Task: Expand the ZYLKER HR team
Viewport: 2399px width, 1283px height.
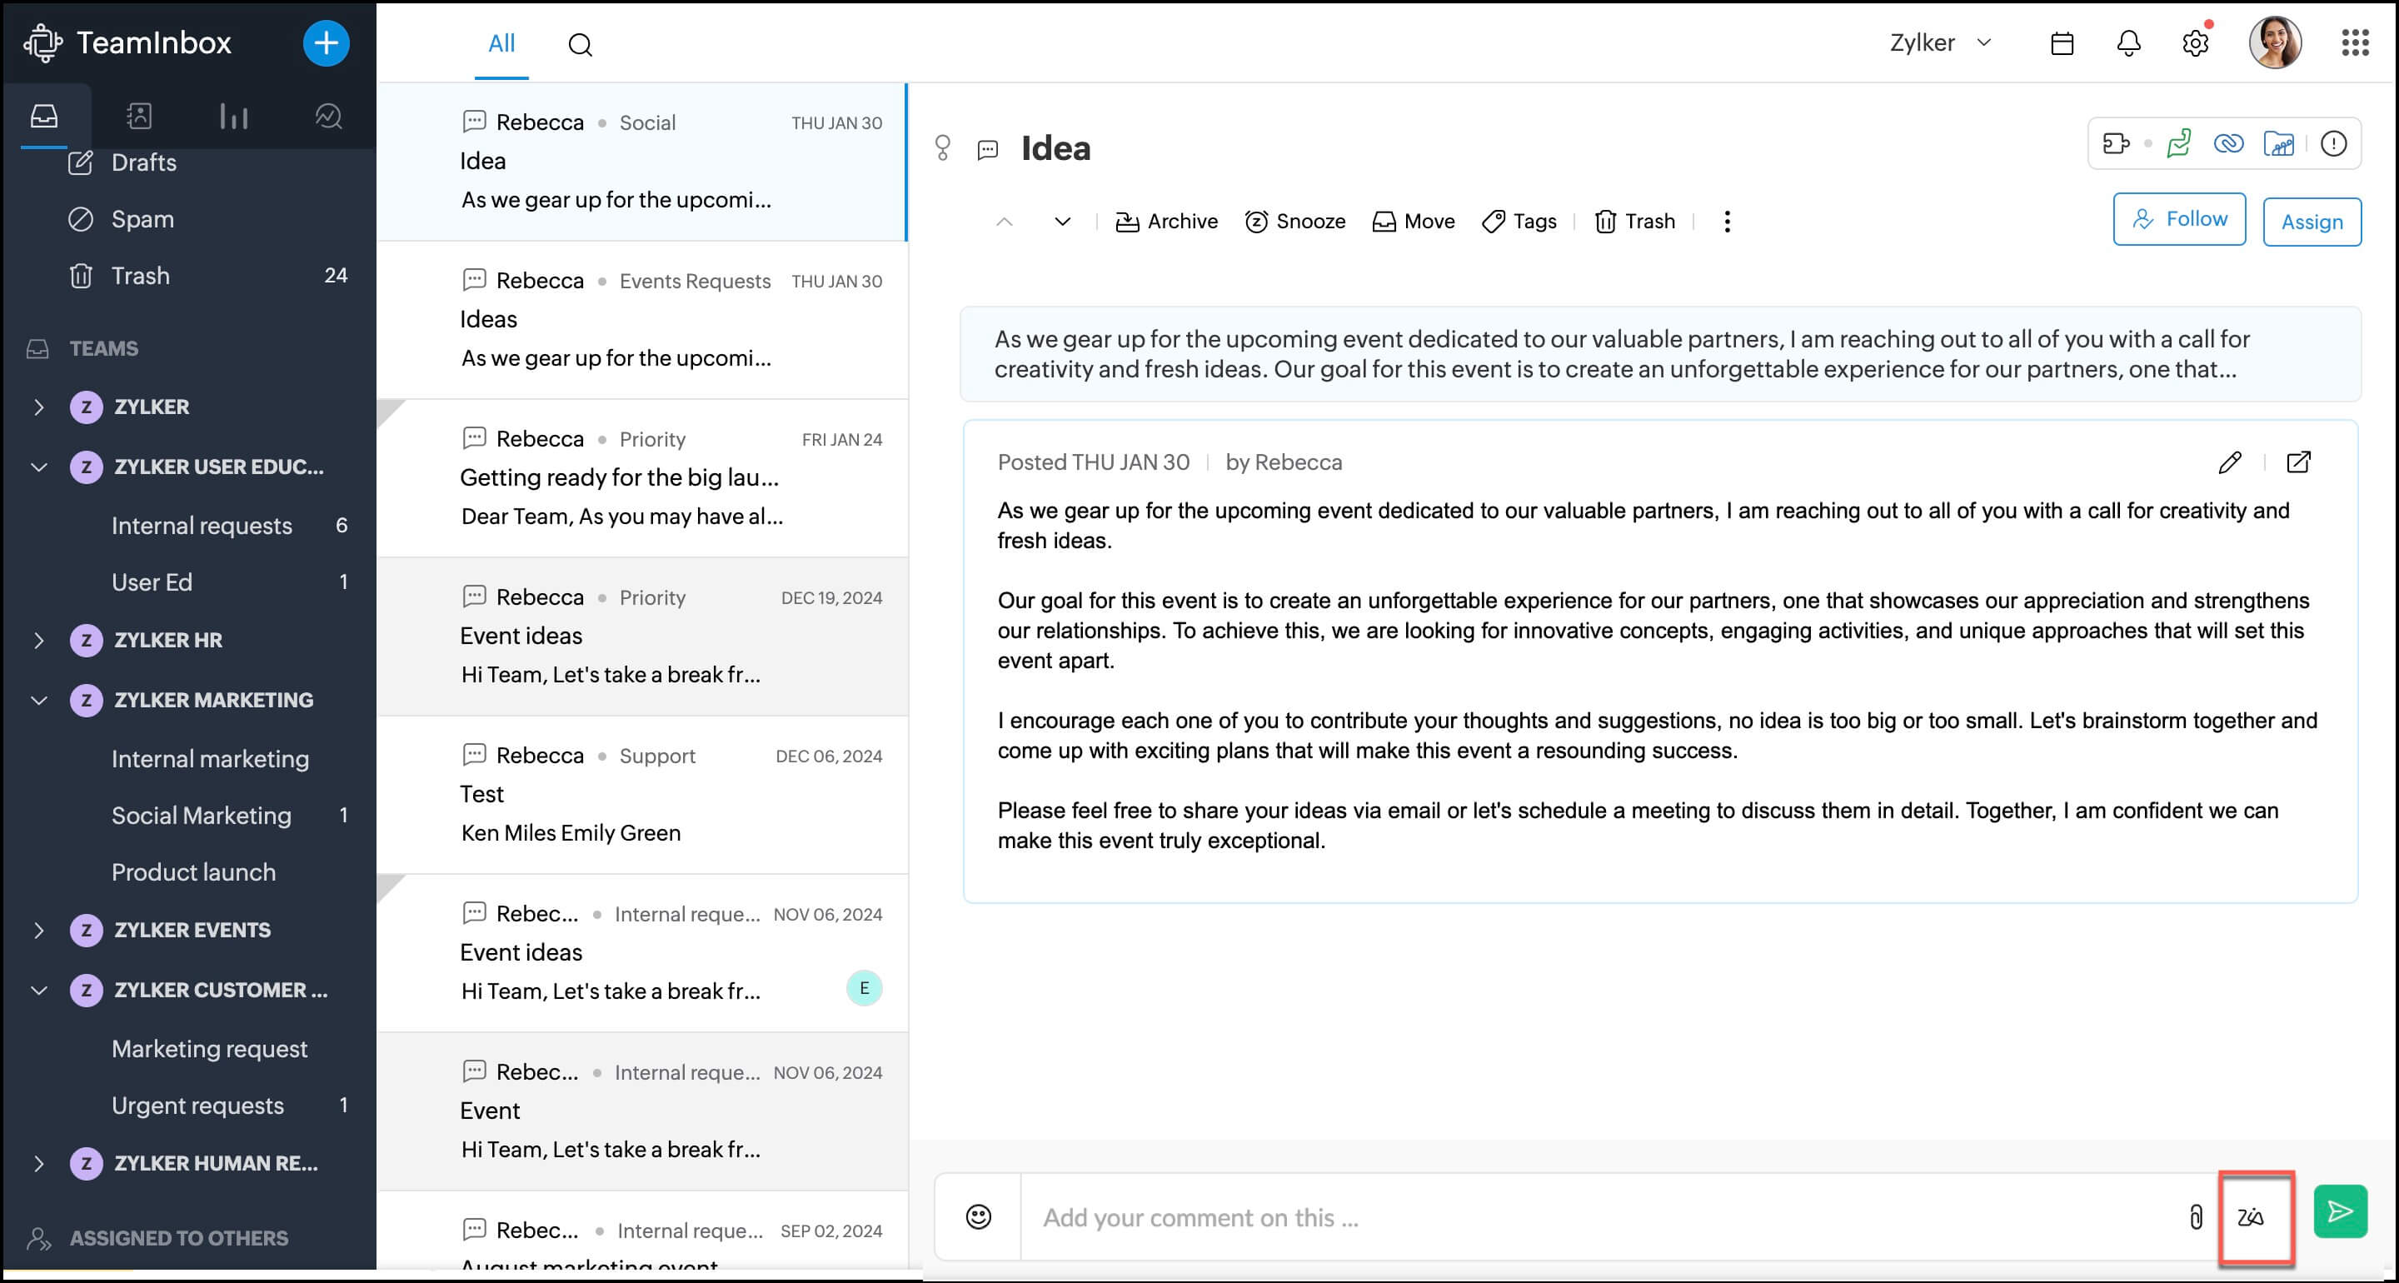Action: (38, 640)
